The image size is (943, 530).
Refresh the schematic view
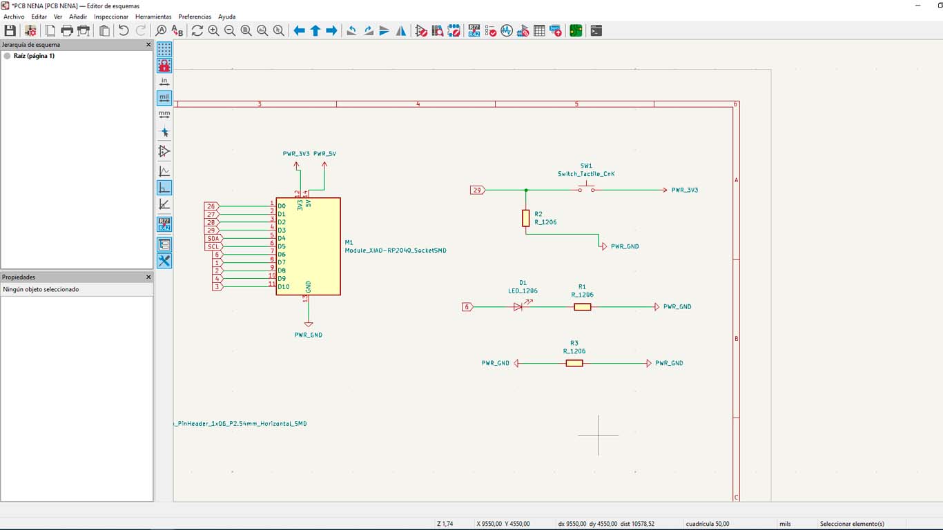(197, 30)
